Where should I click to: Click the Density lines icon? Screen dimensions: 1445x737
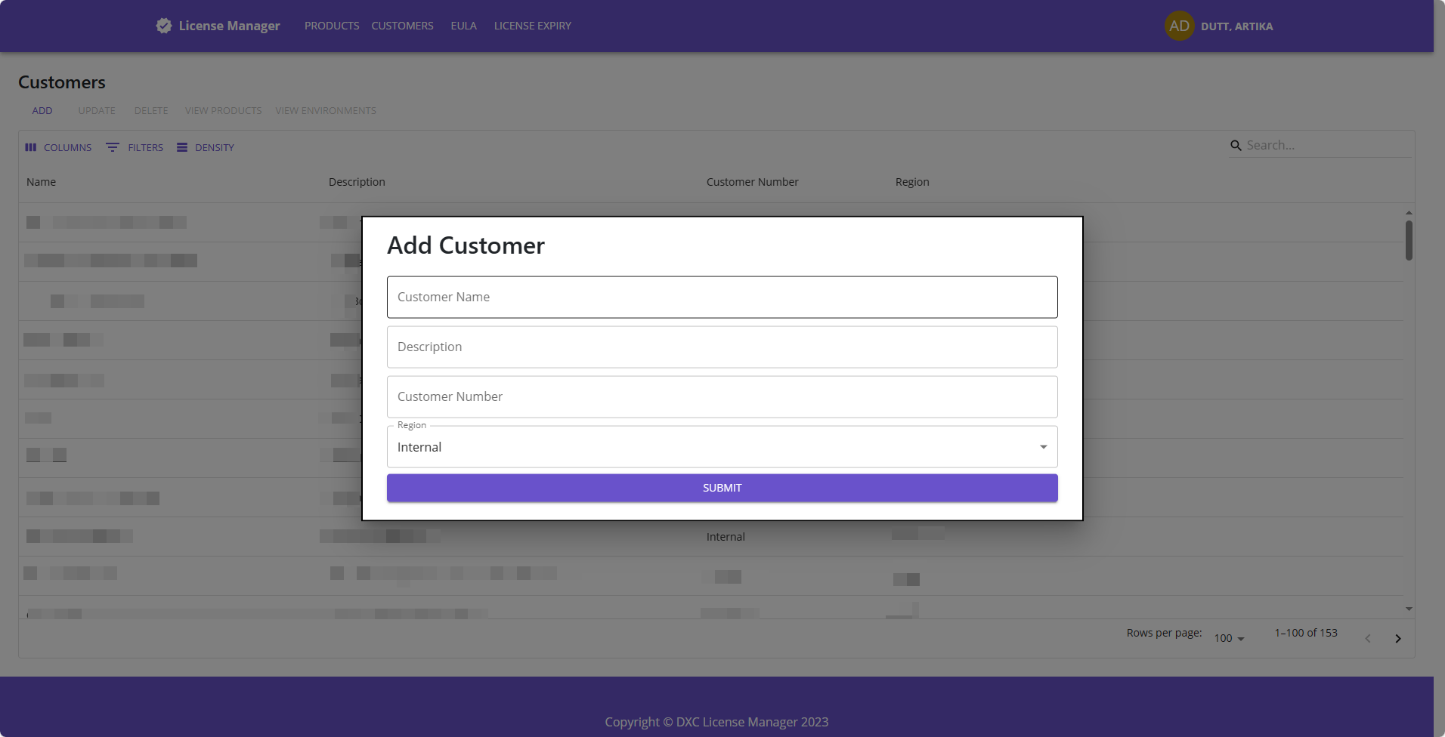[x=182, y=147]
